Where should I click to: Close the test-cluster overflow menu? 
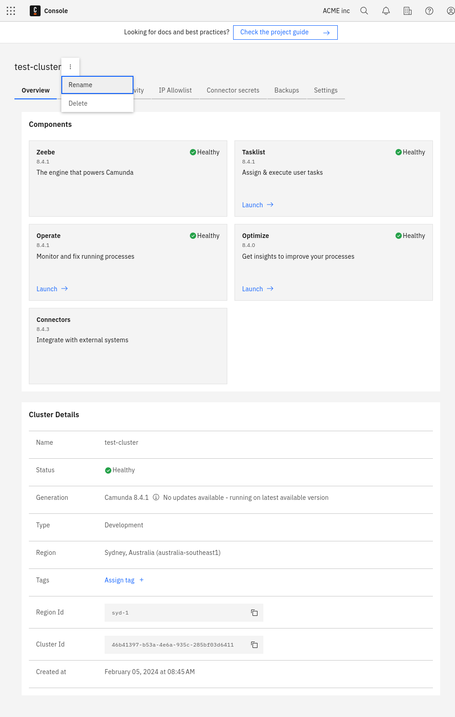click(x=70, y=67)
